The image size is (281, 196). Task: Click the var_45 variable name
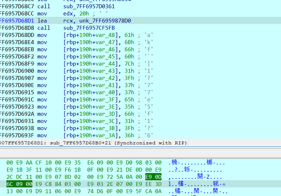(x=105, y=57)
